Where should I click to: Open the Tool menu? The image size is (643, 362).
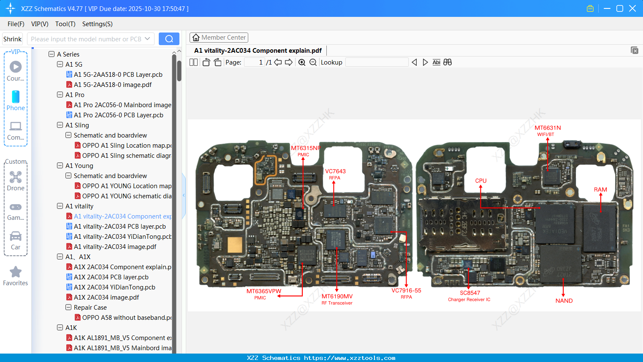(65, 24)
